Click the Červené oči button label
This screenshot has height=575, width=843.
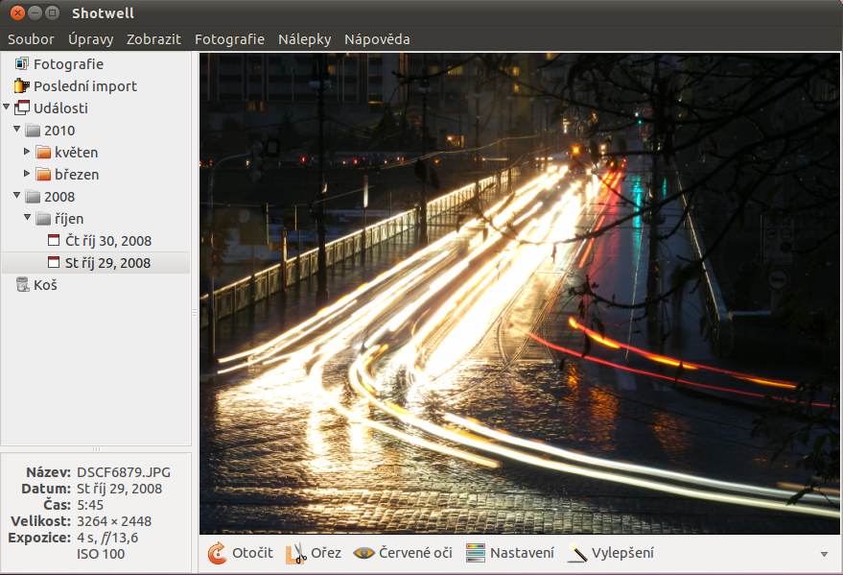point(415,553)
